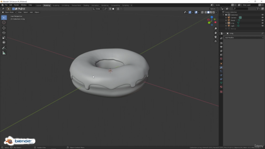Click the outliner search field
The height and width of the screenshot is (149, 265).
tap(241, 9)
